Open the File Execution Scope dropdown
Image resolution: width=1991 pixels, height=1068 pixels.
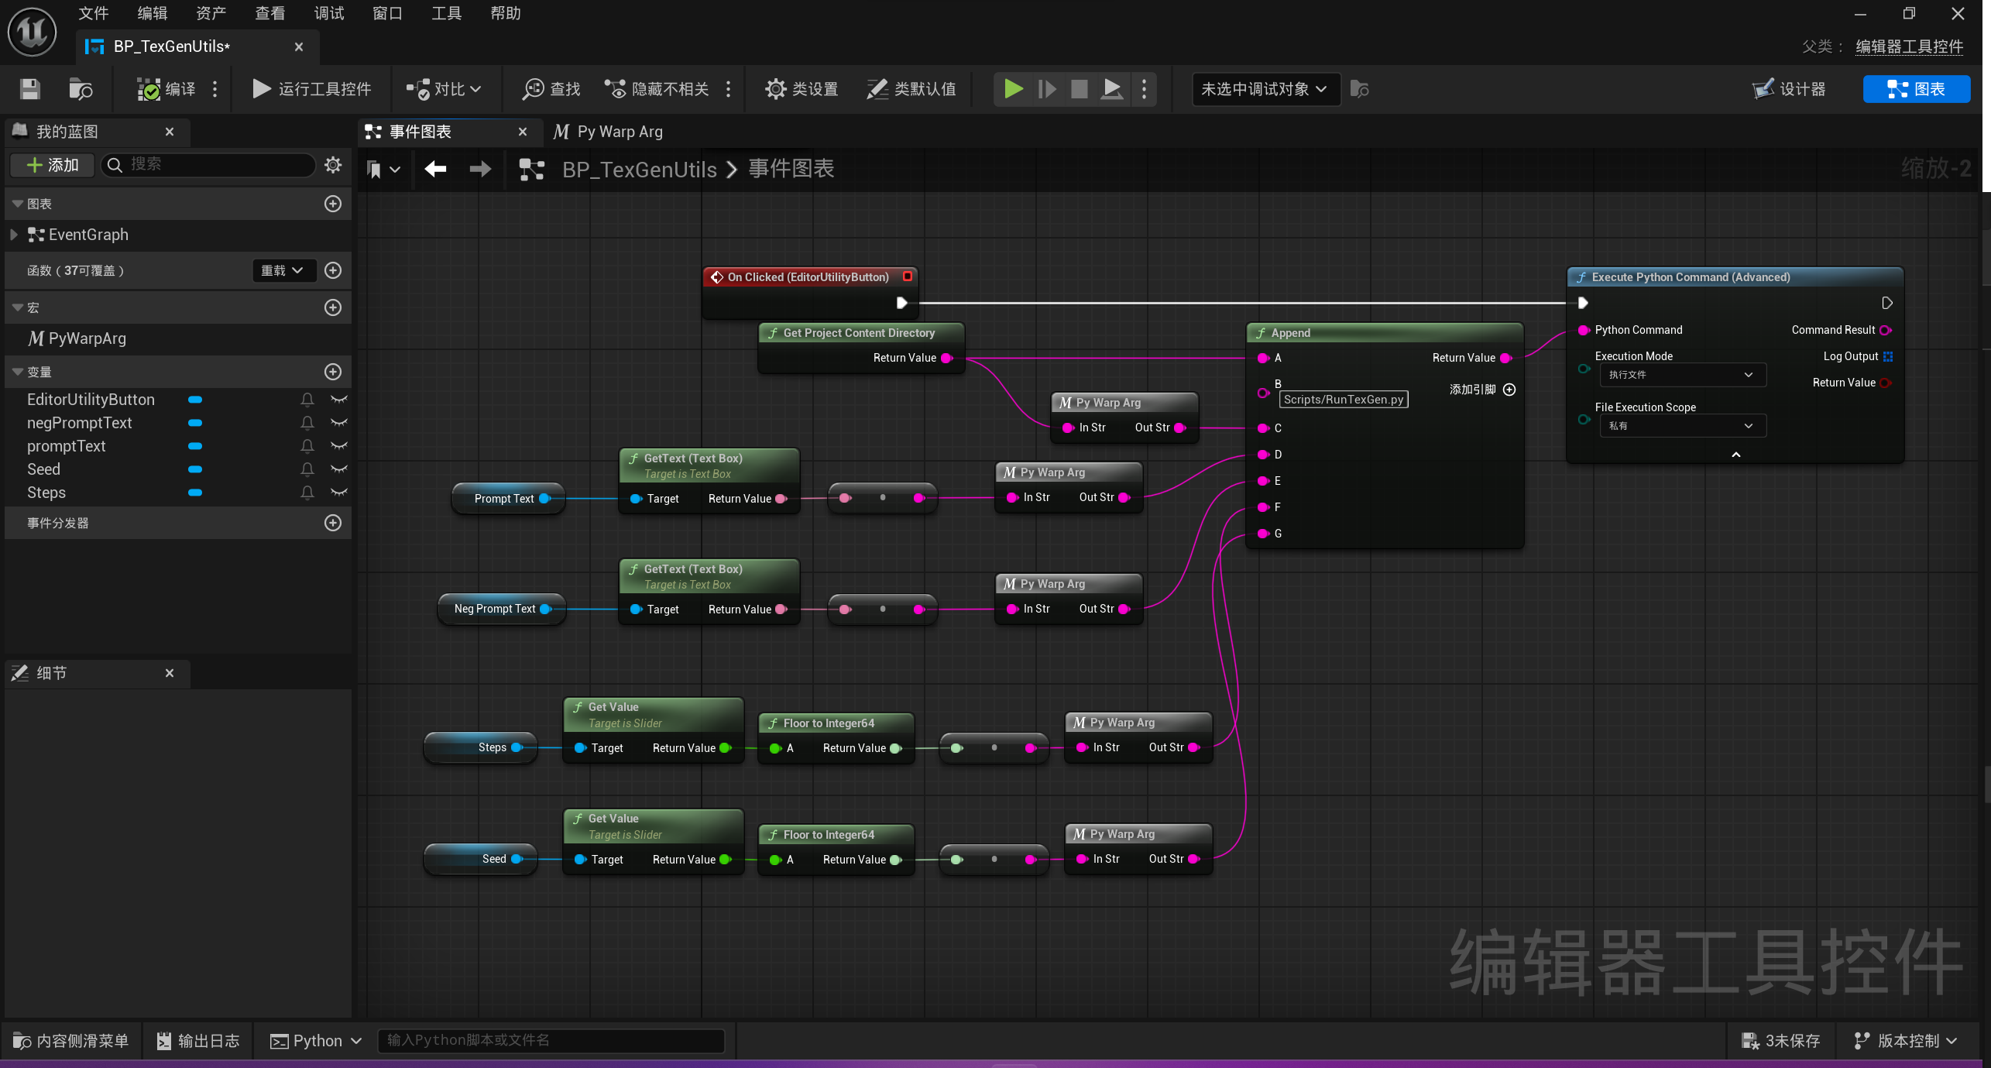(1682, 426)
